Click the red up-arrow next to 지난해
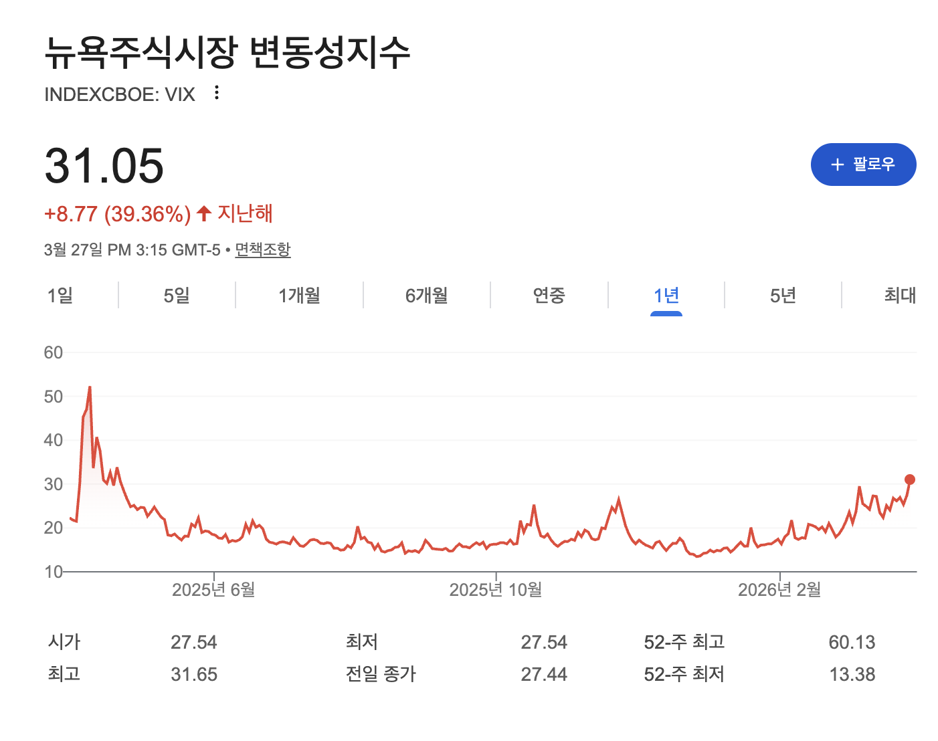Screen dimensions: 938x741 coord(204,214)
